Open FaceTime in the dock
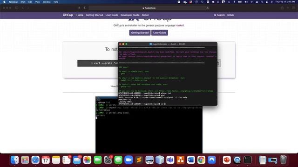 tap(97, 160)
